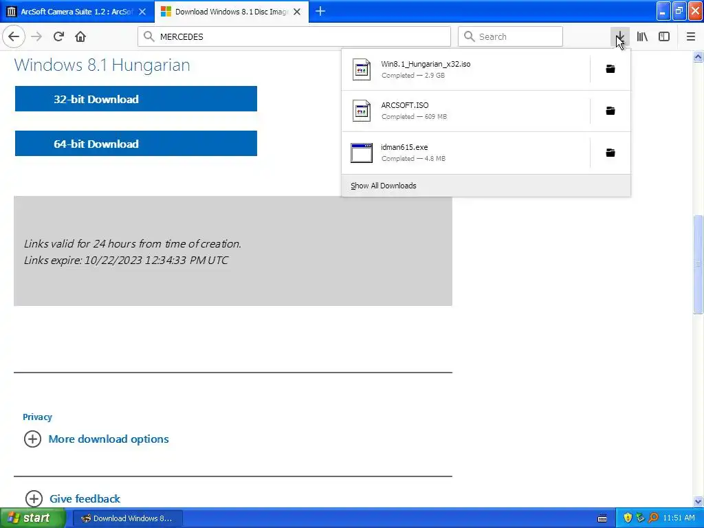This screenshot has height=528, width=704.
Task: Close the Download Windows 8.1 tab
Action: point(297,12)
